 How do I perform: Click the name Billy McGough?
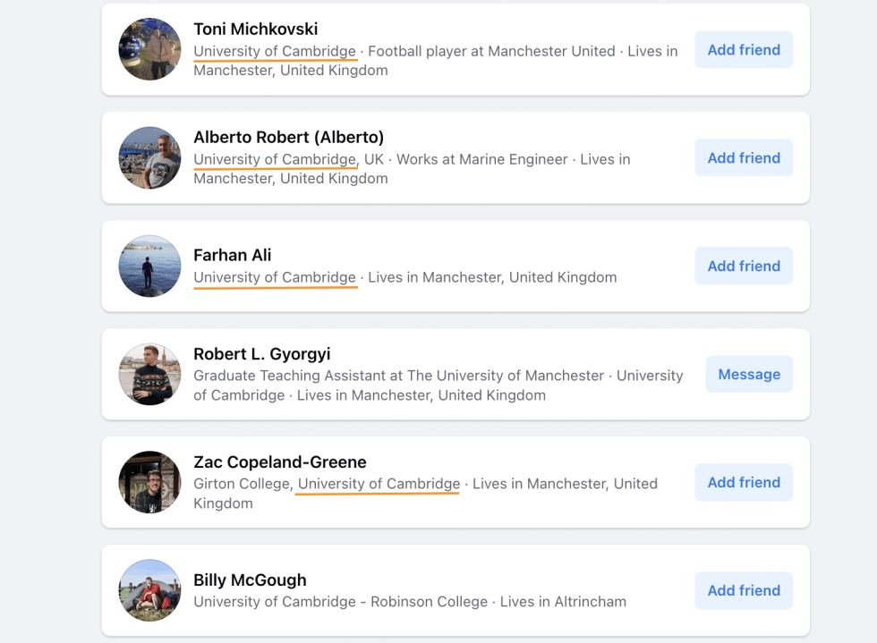tap(250, 580)
